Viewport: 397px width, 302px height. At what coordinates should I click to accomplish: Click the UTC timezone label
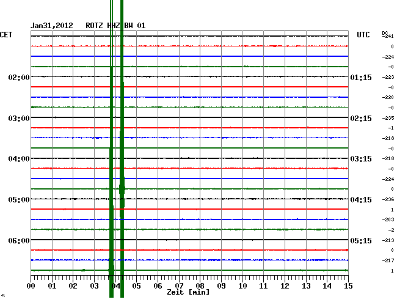coord(363,35)
